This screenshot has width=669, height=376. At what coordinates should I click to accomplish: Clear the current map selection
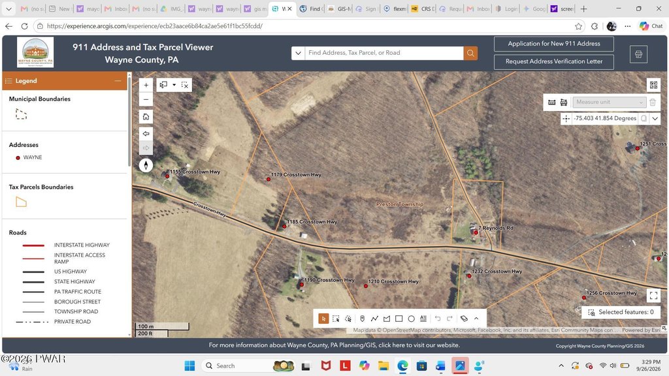185,85
